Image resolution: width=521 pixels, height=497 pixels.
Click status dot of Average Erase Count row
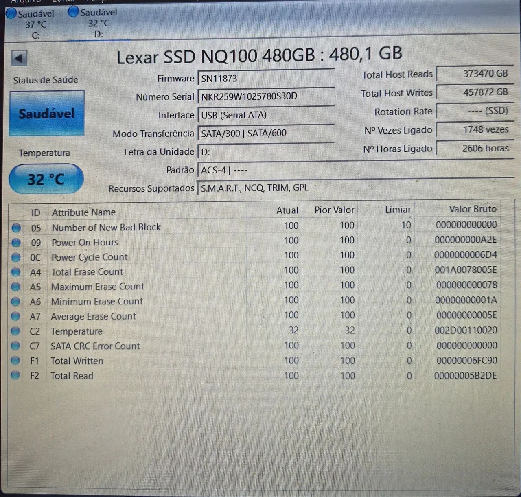(x=15, y=316)
